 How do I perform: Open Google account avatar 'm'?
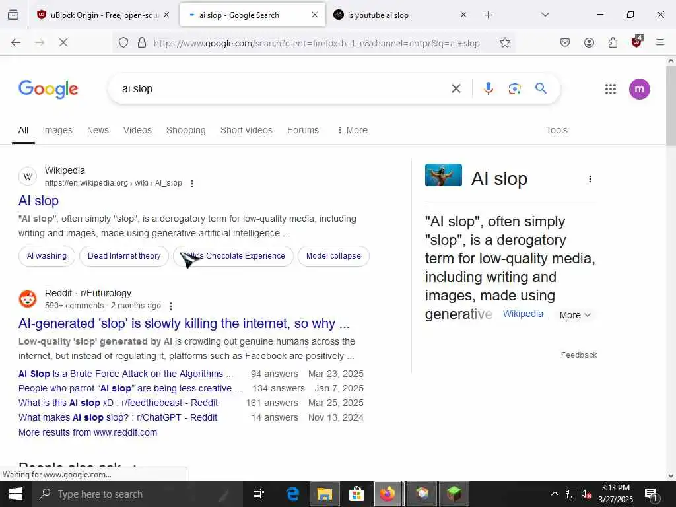639,89
